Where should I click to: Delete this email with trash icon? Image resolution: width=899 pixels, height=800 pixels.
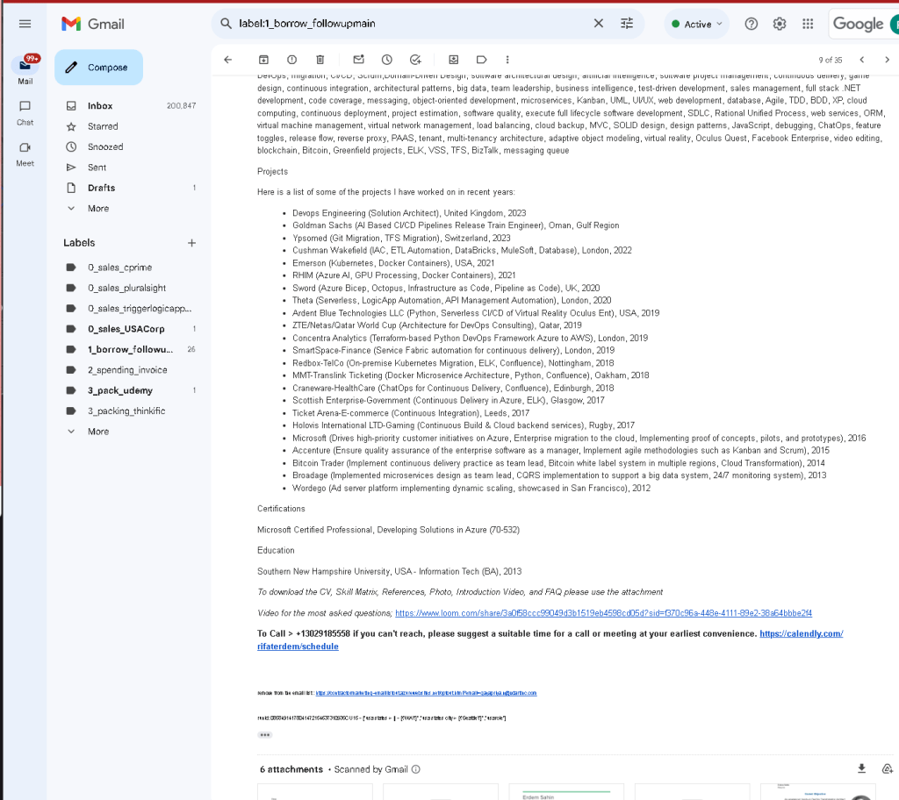[x=320, y=60]
